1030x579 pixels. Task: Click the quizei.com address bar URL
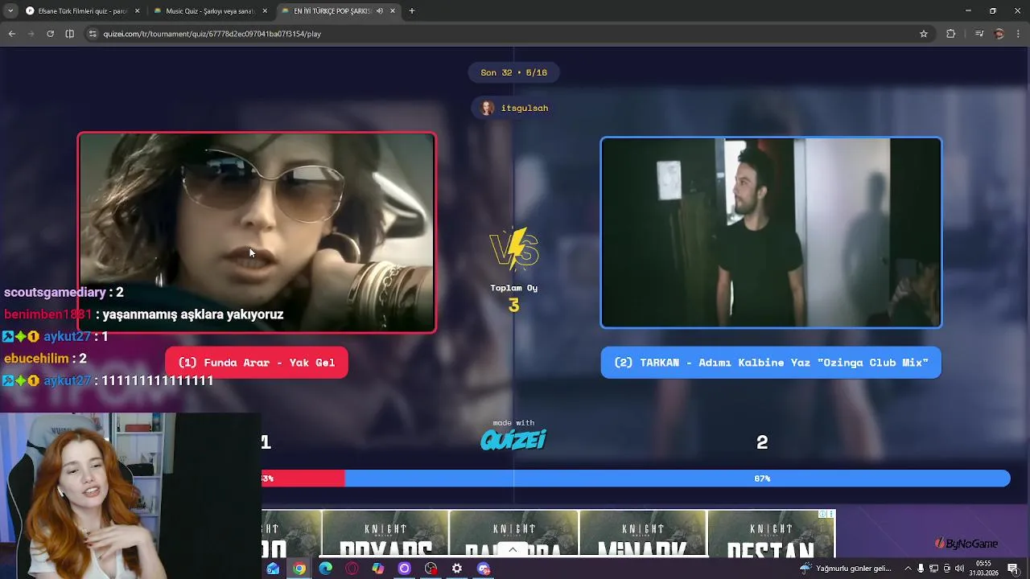(212, 34)
